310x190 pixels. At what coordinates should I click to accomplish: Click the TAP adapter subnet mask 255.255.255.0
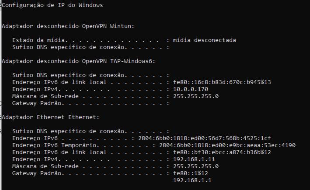pos(196,96)
